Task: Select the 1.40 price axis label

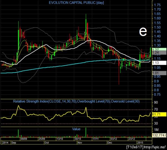Action: point(158,36)
